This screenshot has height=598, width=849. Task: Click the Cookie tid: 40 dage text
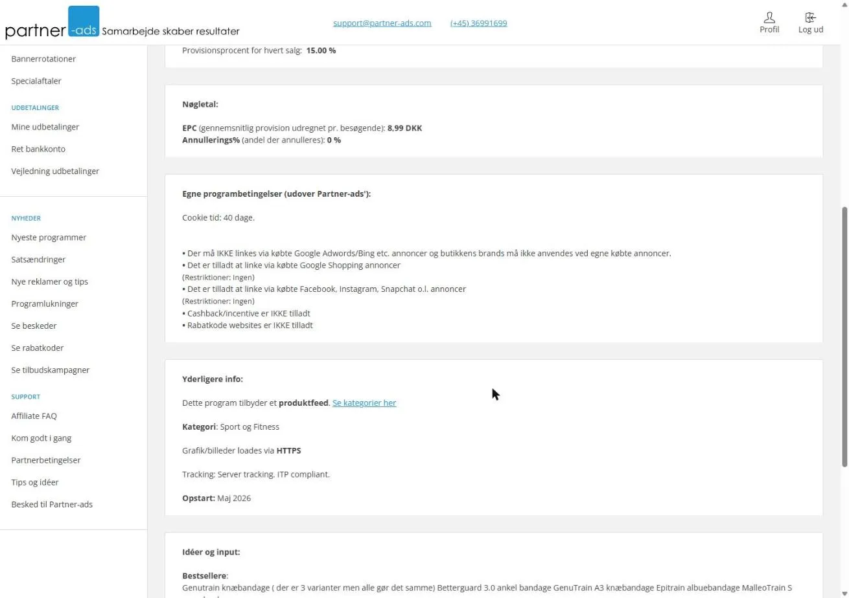(218, 217)
